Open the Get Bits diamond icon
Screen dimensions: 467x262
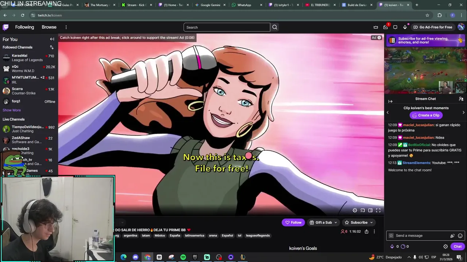pyautogui.click(x=405, y=27)
